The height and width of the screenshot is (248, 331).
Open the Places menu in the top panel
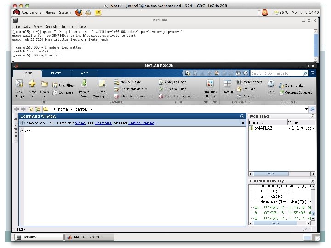[x=50, y=12]
